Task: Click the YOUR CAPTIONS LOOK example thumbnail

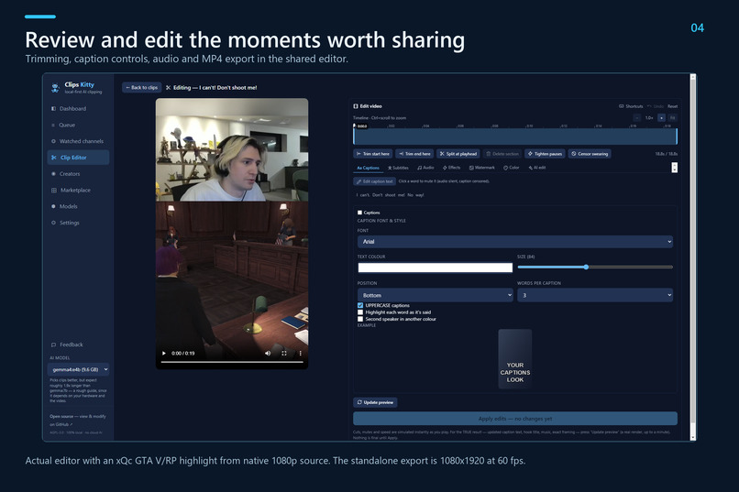Action: (x=515, y=359)
